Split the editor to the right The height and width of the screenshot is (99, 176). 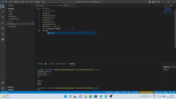pyautogui.click(x=170, y=5)
